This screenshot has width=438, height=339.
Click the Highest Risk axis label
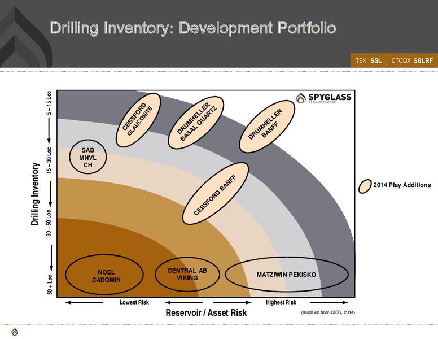tap(281, 302)
